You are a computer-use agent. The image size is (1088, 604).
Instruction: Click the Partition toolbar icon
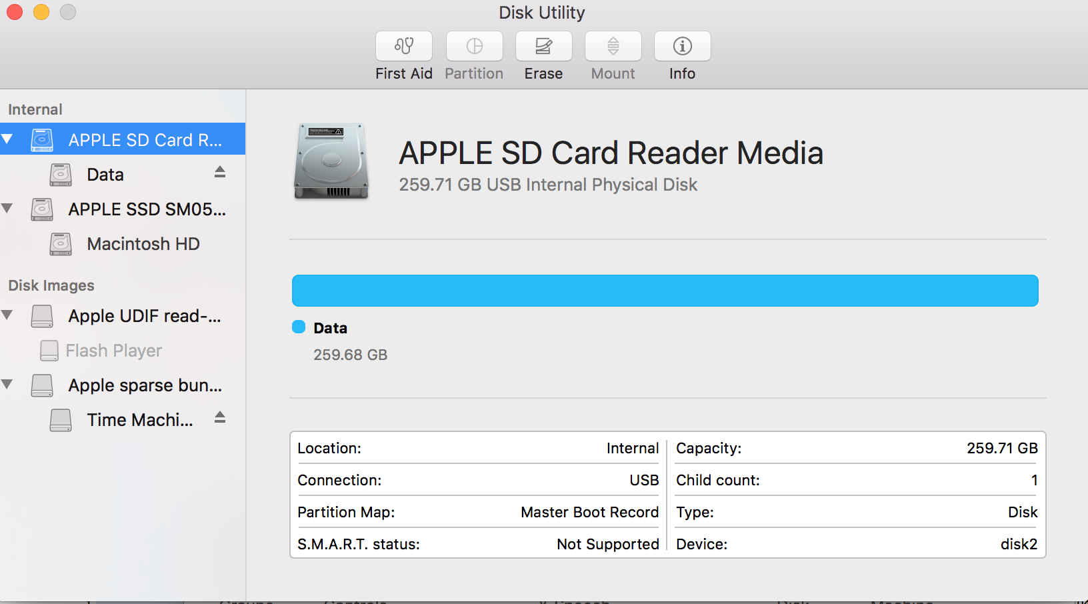tap(474, 47)
